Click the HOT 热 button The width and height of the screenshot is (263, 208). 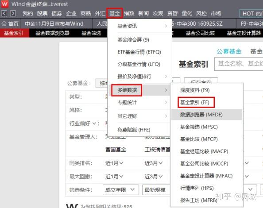(x=251, y=14)
